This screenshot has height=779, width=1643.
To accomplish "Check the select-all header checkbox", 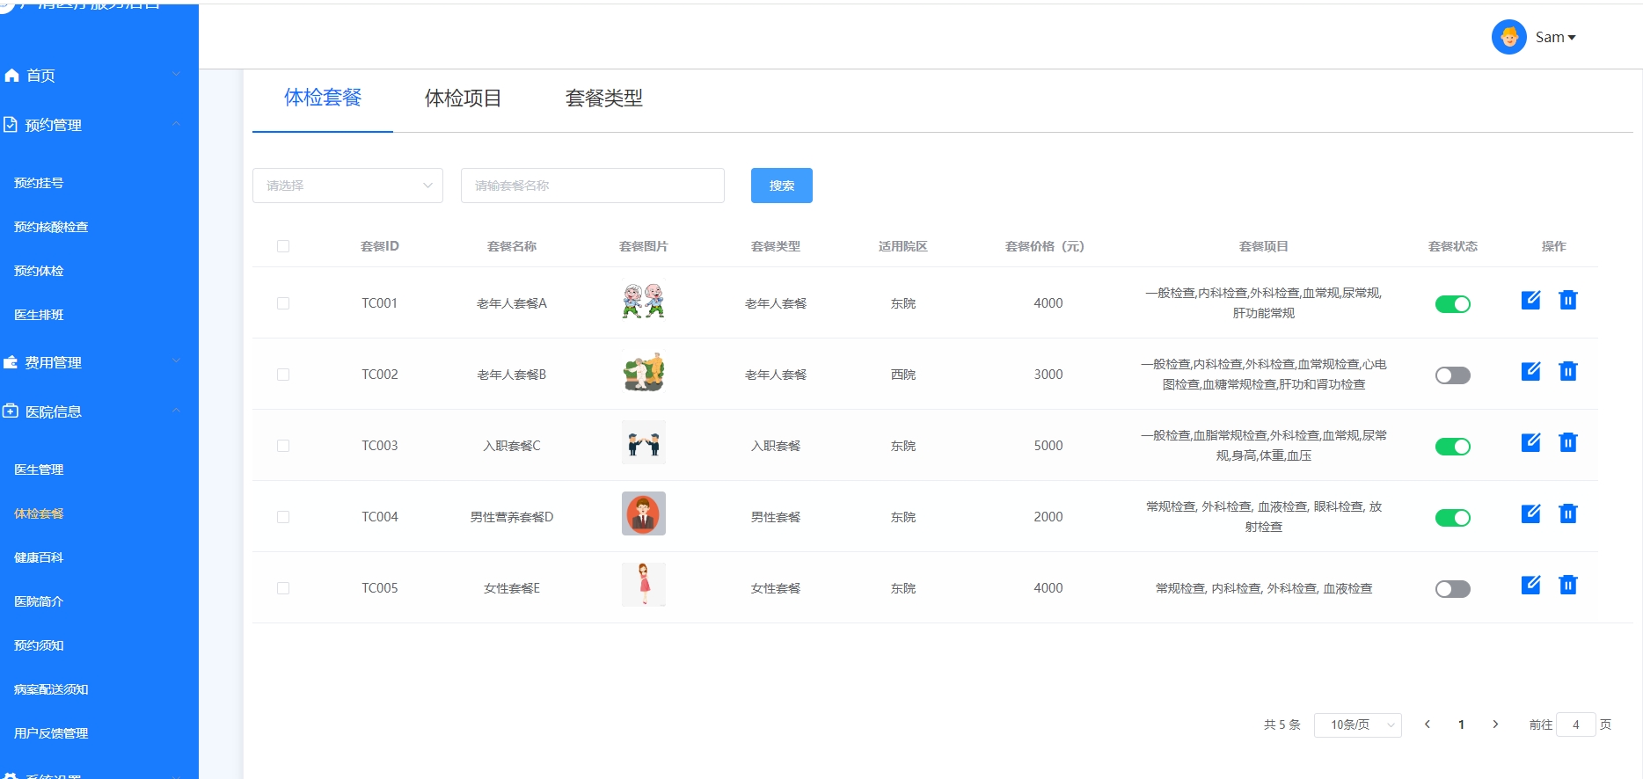I will tap(283, 246).
